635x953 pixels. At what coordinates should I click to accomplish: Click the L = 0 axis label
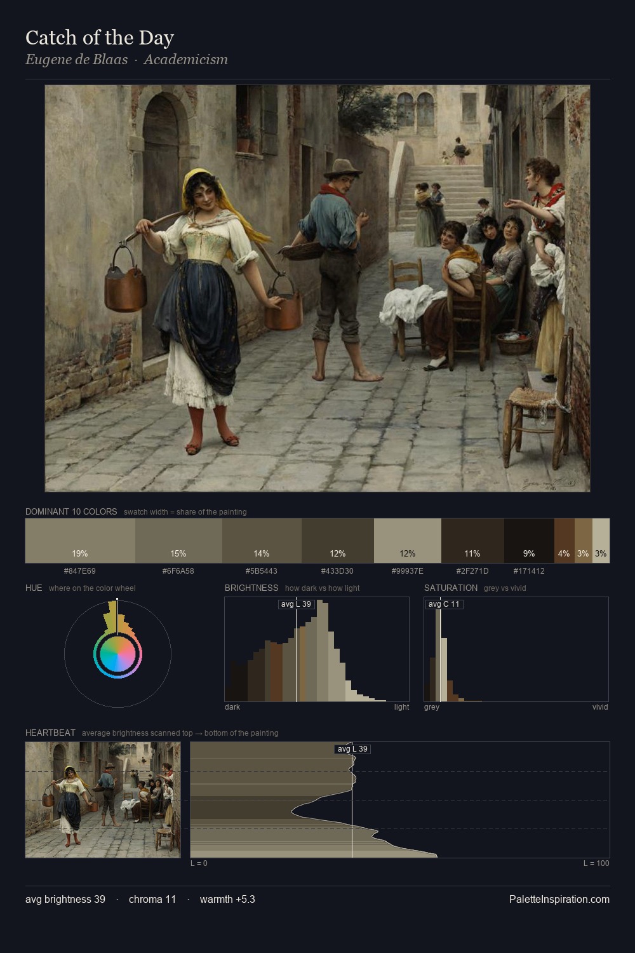click(x=199, y=863)
